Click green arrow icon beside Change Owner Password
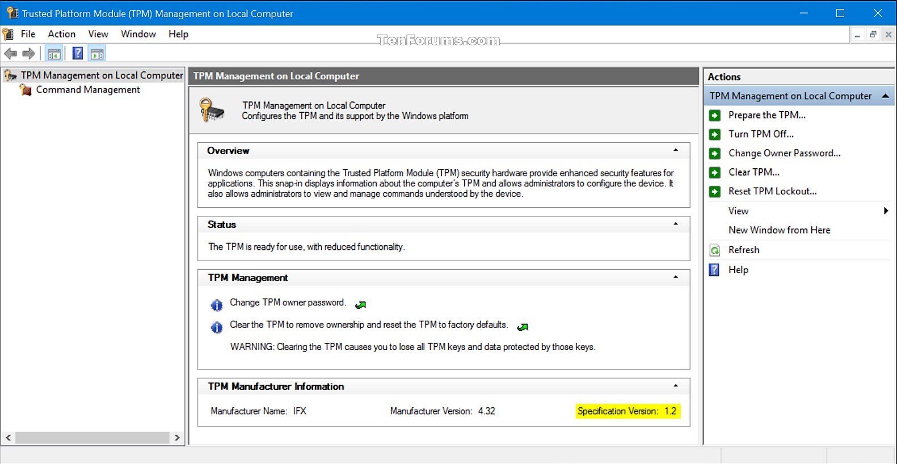Image resolution: width=897 pixels, height=464 pixels. click(x=715, y=154)
